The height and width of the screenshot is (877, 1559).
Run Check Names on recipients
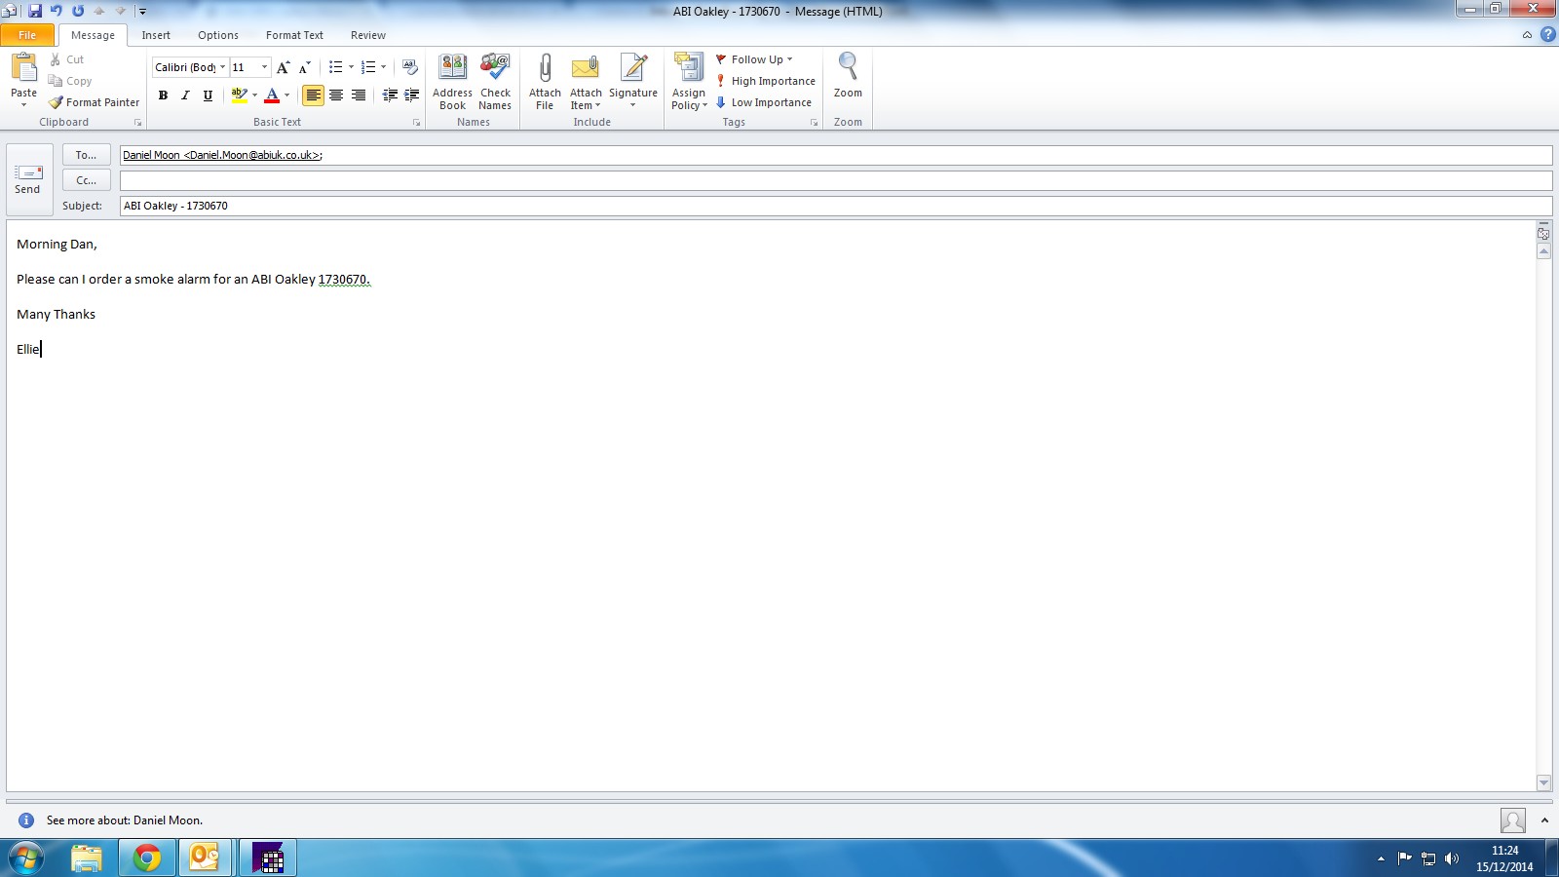495,82
